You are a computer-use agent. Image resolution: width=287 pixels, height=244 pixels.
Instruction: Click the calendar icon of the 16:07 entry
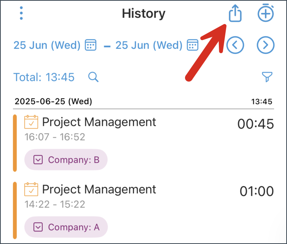click(31, 122)
